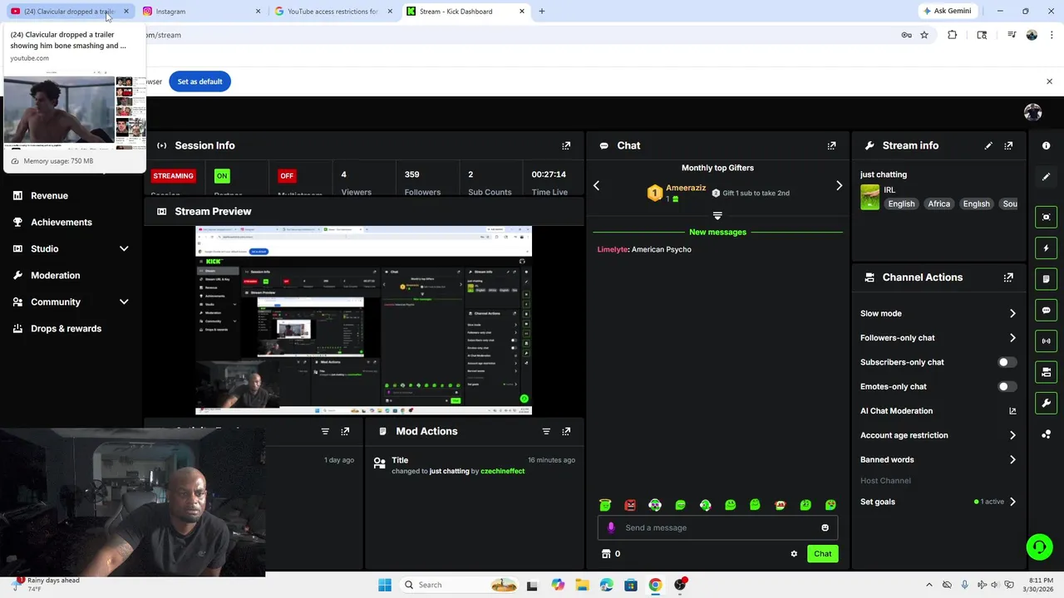Pop out the Channel Actions panel
1064x598 pixels.
coord(1008,277)
